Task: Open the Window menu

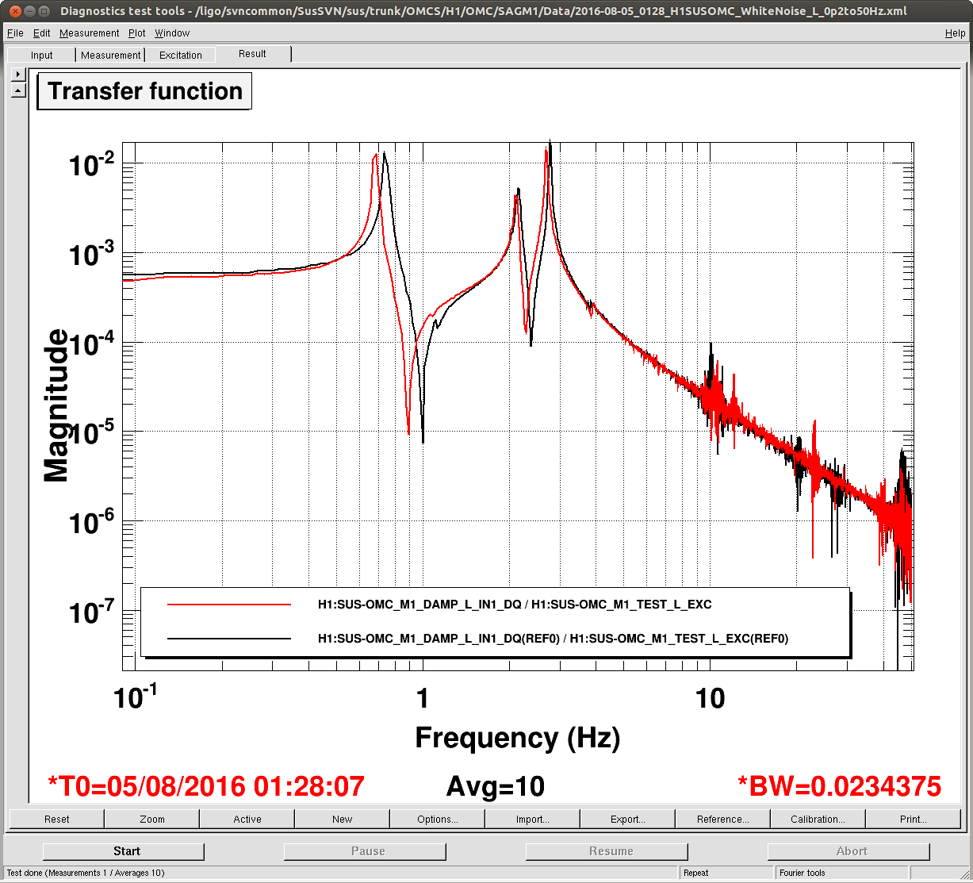Action: click(172, 33)
